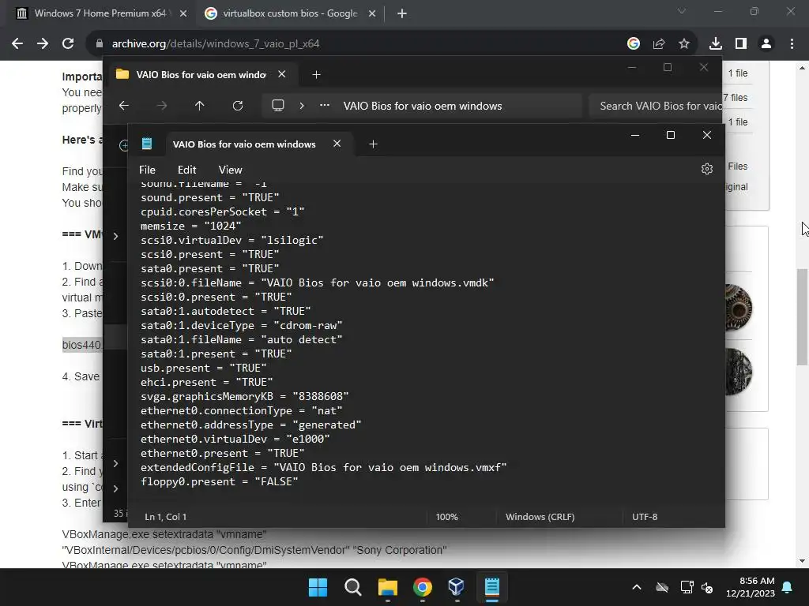
Task: Go forward in Chrome browser
Action: pos(43,44)
